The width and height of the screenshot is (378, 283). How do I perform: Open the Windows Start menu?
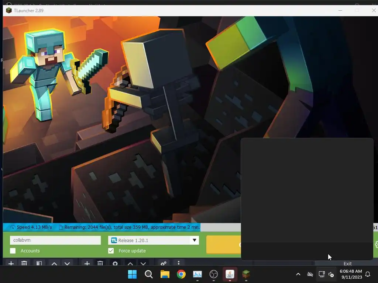[x=132, y=274]
